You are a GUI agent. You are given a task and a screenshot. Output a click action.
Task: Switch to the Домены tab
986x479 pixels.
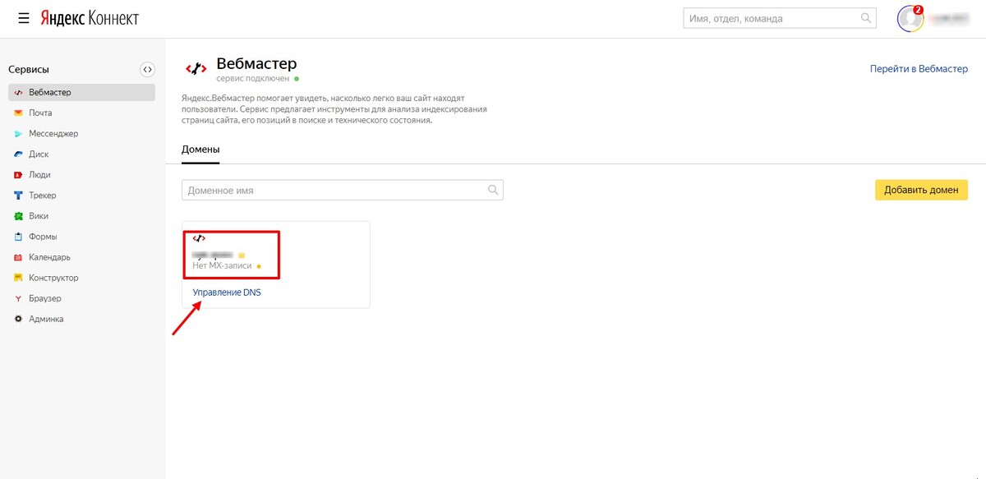(200, 150)
